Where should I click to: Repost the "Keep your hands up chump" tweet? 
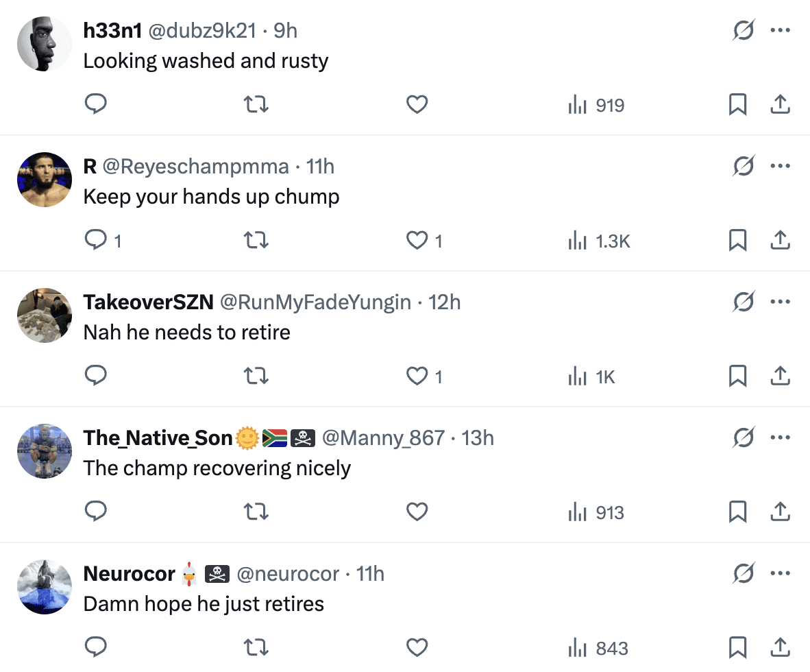click(256, 240)
